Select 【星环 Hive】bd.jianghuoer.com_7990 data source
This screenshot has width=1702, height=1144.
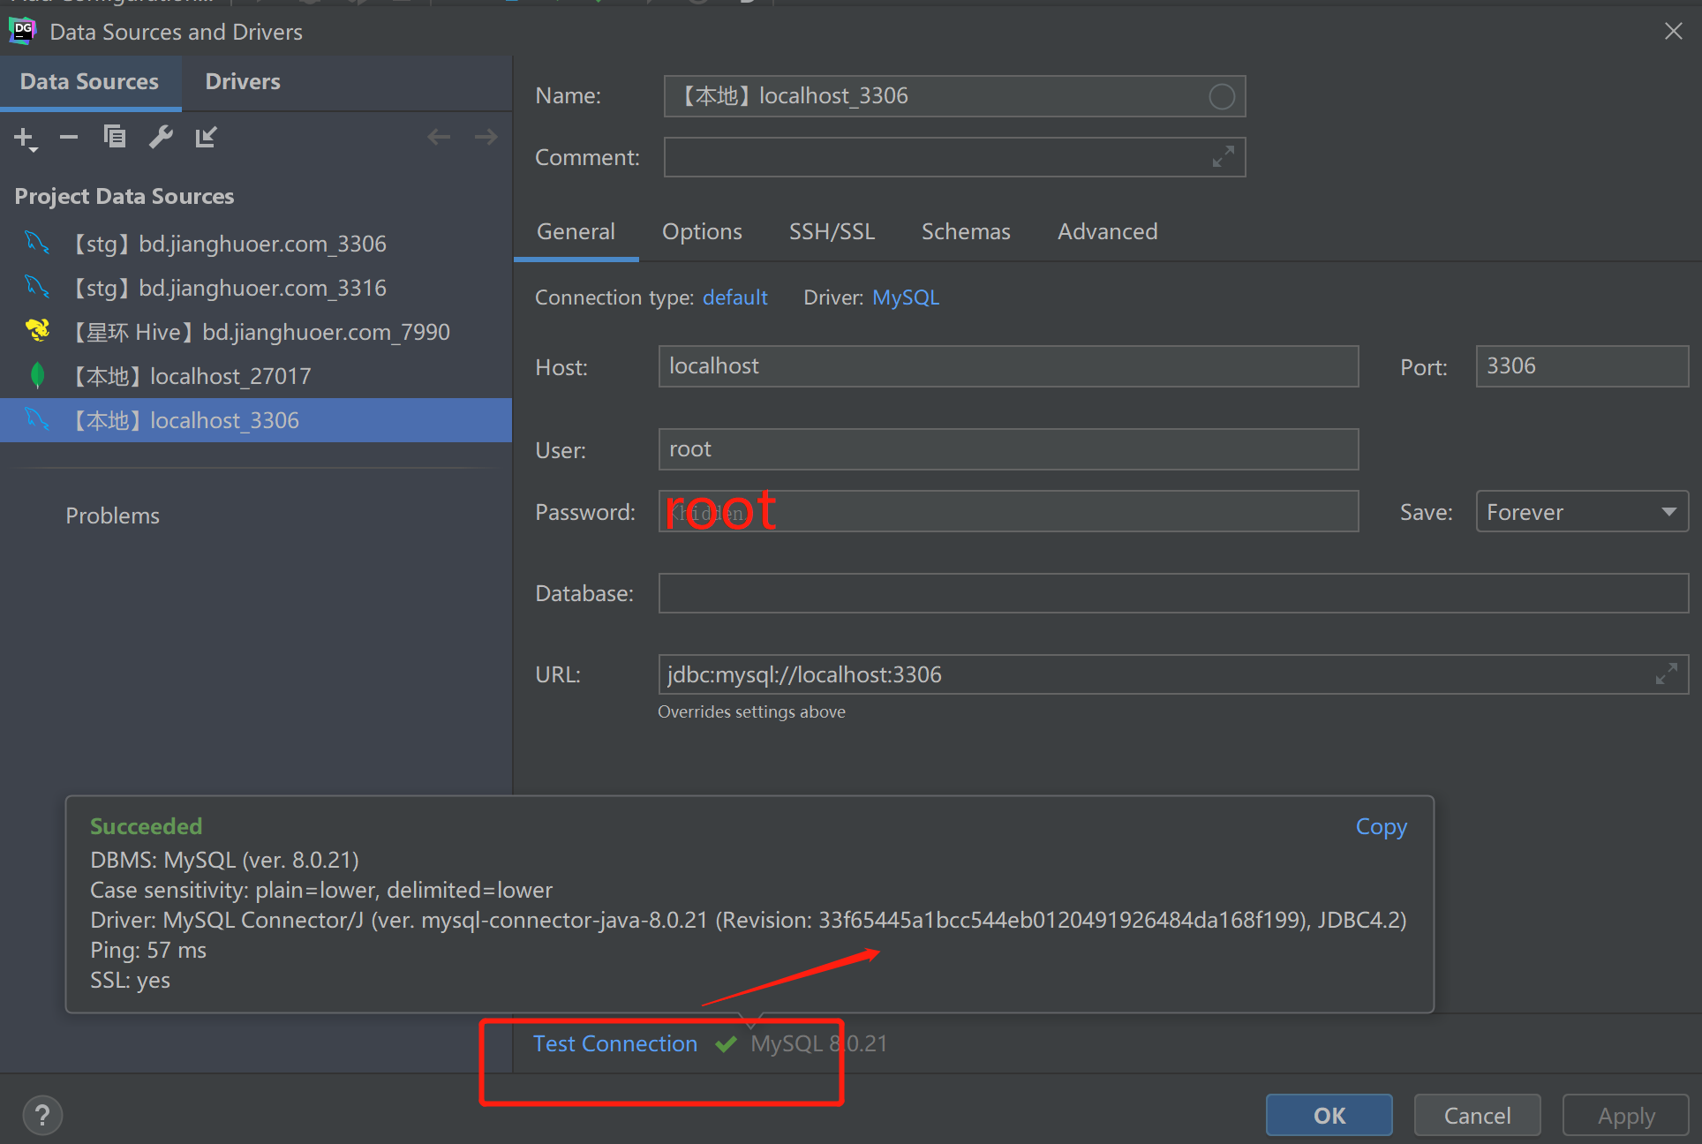pyautogui.click(x=256, y=332)
